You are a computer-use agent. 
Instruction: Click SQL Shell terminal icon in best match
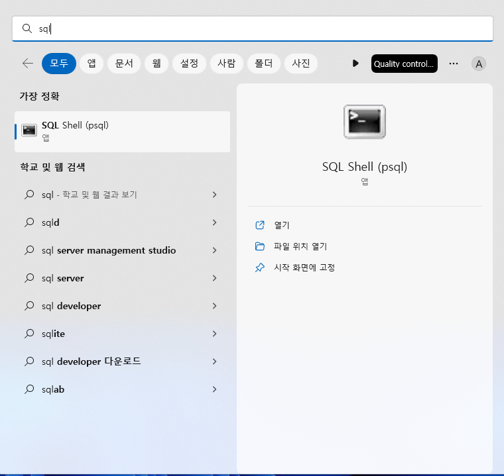[x=29, y=130]
